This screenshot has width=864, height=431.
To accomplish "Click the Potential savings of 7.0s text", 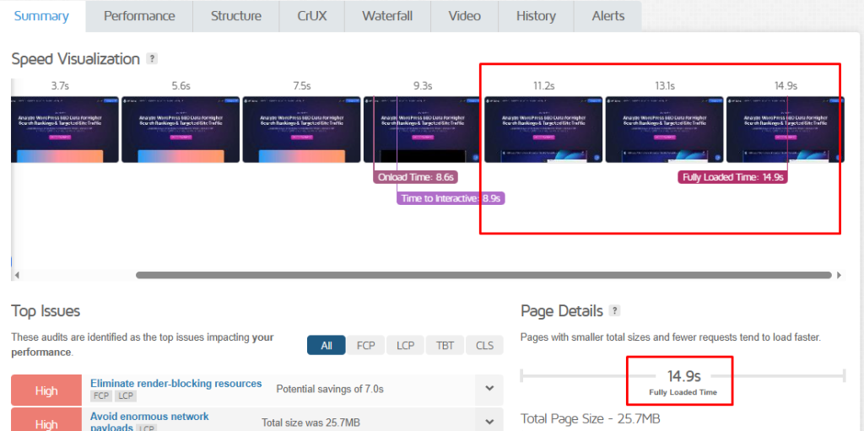I will [330, 389].
